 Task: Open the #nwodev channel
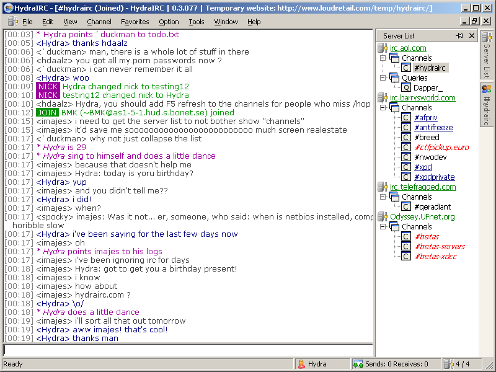point(430,157)
